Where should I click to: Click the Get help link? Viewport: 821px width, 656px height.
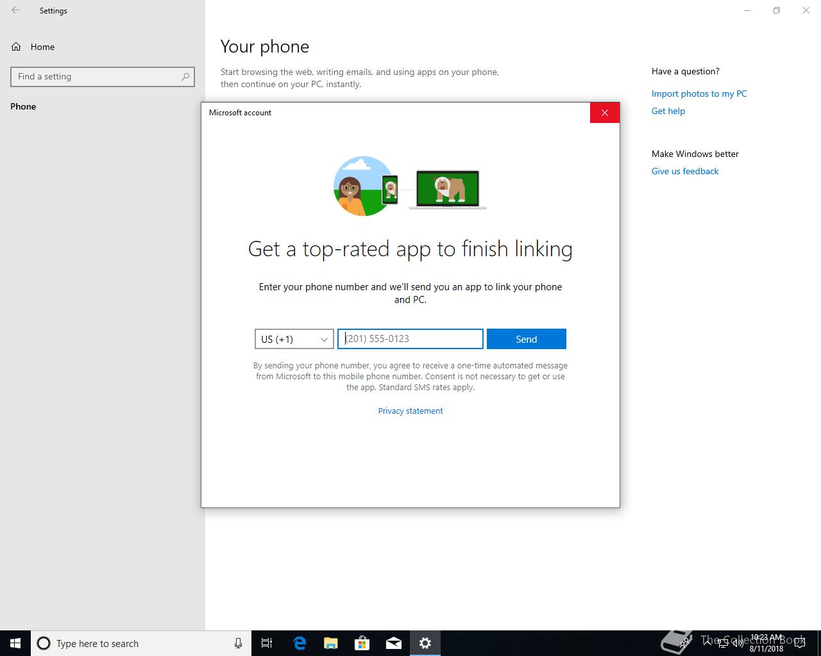668,111
